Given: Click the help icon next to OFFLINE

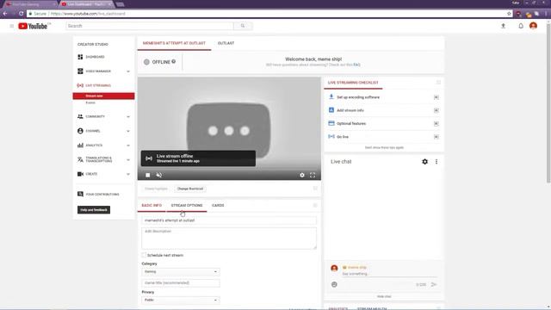Looking at the screenshot, I should pyautogui.click(x=174, y=61).
